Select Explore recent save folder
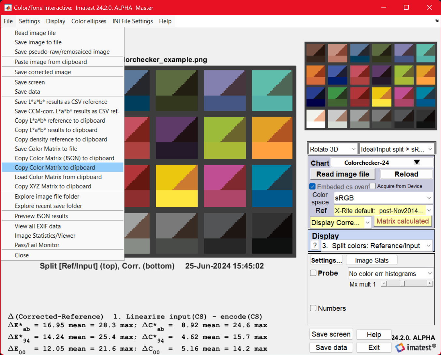This screenshot has height=355, width=441. pos(63,206)
